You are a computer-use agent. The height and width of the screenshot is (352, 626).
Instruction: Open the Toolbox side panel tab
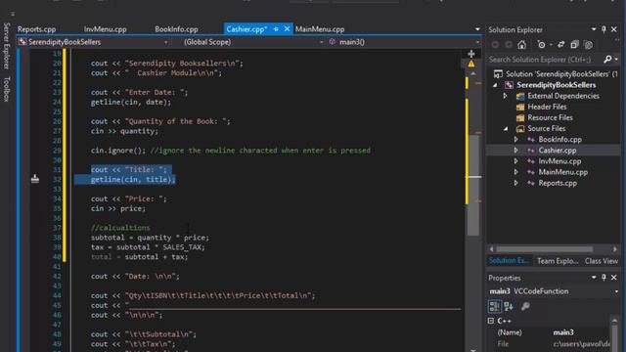click(7, 89)
